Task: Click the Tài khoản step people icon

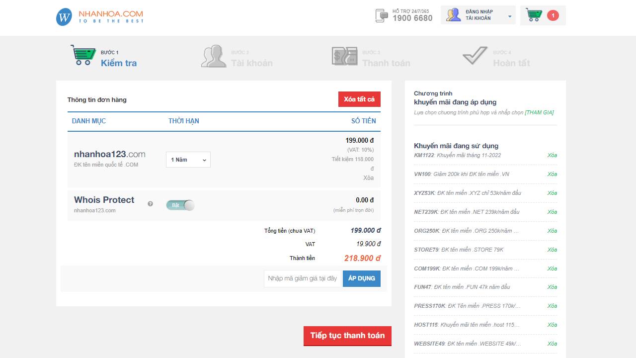Action: [214, 56]
